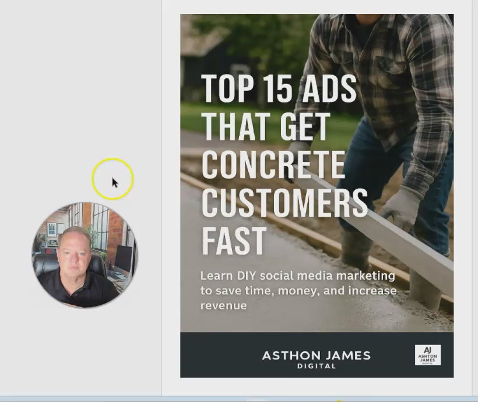Select the worker's gloved hand in the photo
The height and width of the screenshot is (402, 478).
click(x=400, y=207)
